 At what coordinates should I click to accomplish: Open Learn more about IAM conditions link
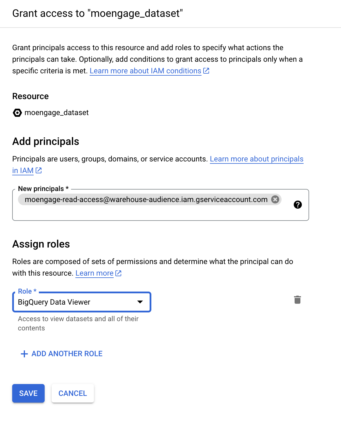[x=146, y=71]
